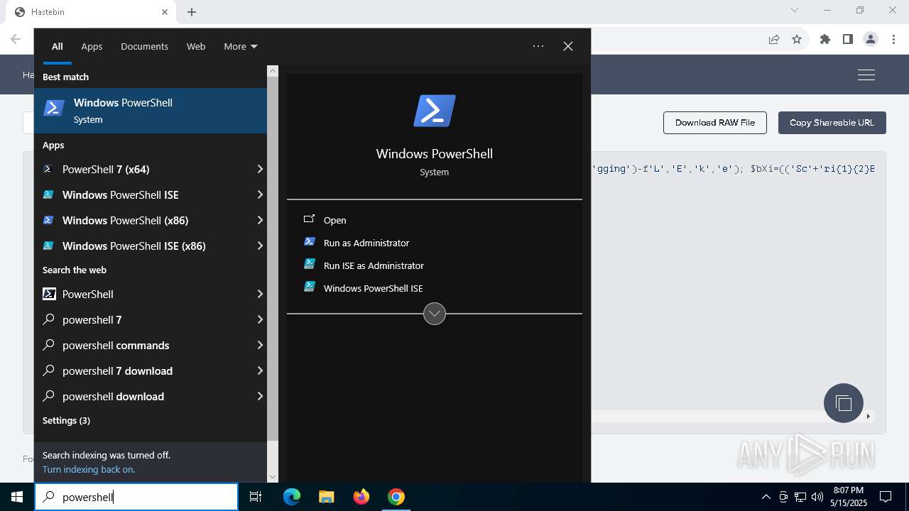Click Chrome share page icon

pos(774,40)
